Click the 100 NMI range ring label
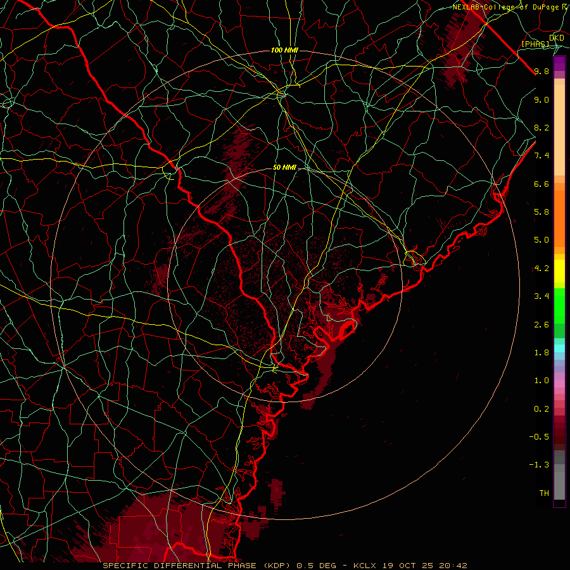This screenshot has width=570, height=570. [284, 50]
